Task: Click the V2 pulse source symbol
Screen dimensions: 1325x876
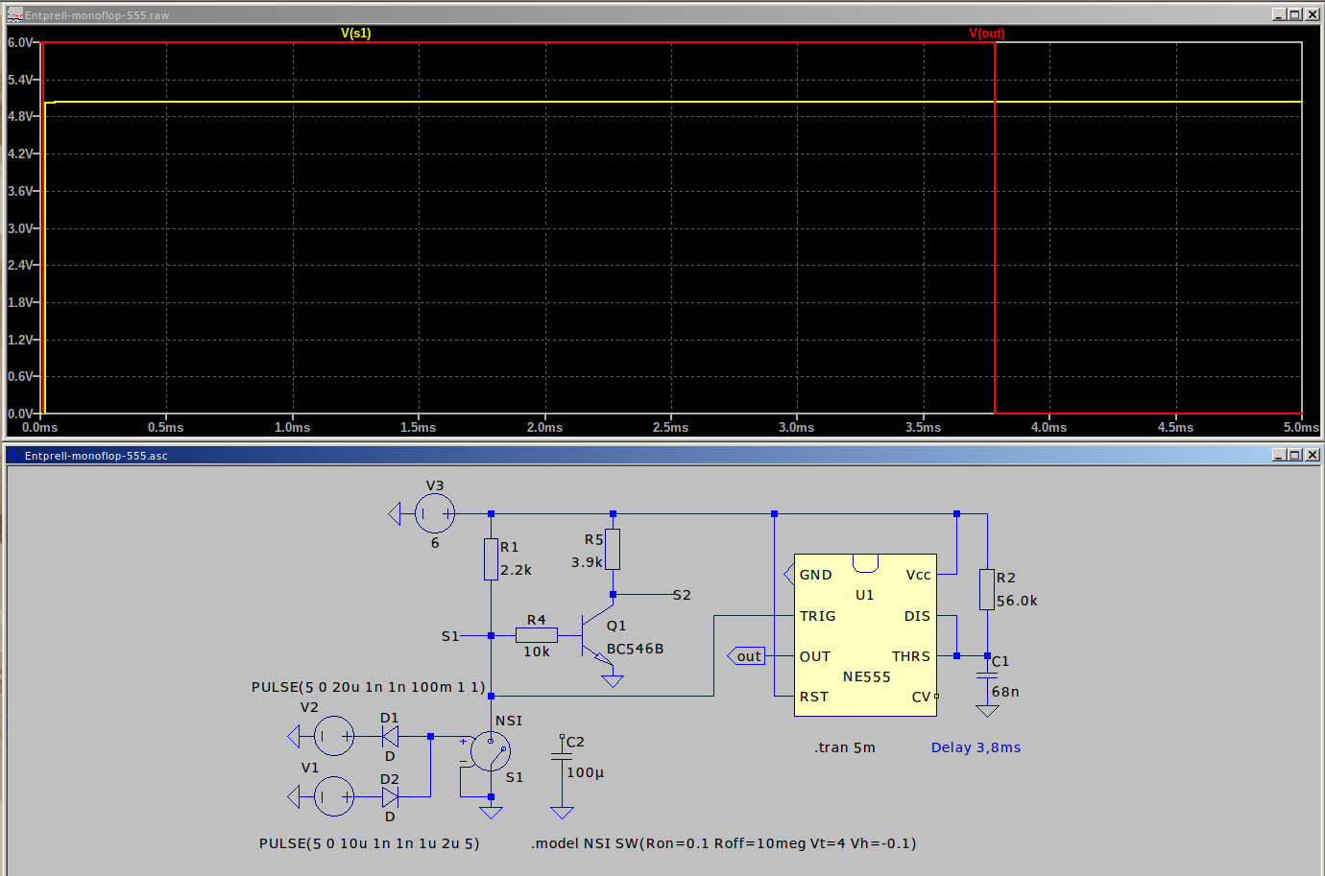Action: click(x=334, y=737)
